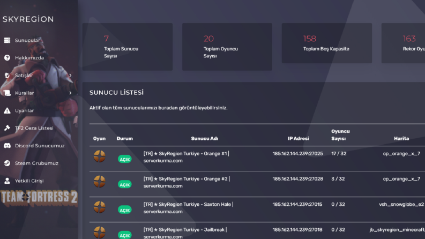This screenshot has height=239, width=425.
Task: Click the TF2 game icon of Jailbreak server
Action: pos(100,233)
